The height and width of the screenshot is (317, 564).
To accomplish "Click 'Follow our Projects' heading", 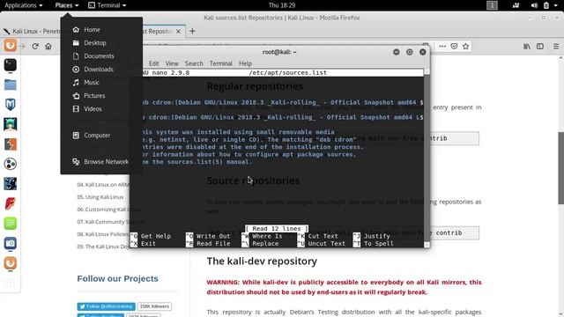I will click(117, 278).
